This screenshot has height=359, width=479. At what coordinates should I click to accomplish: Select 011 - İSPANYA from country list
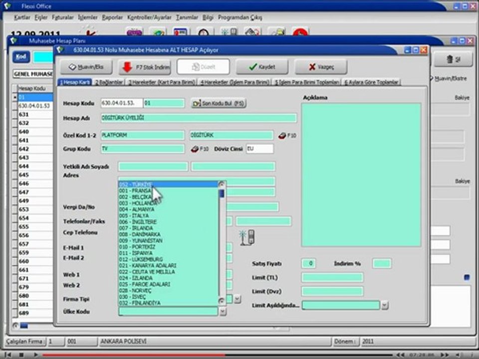(x=168, y=253)
